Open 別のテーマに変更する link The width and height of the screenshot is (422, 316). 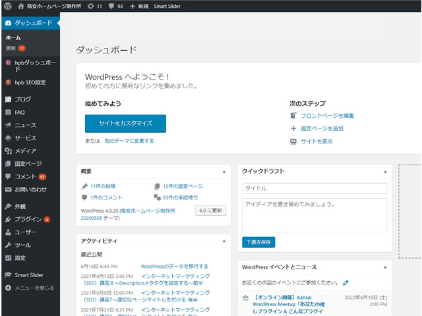pos(129,141)
